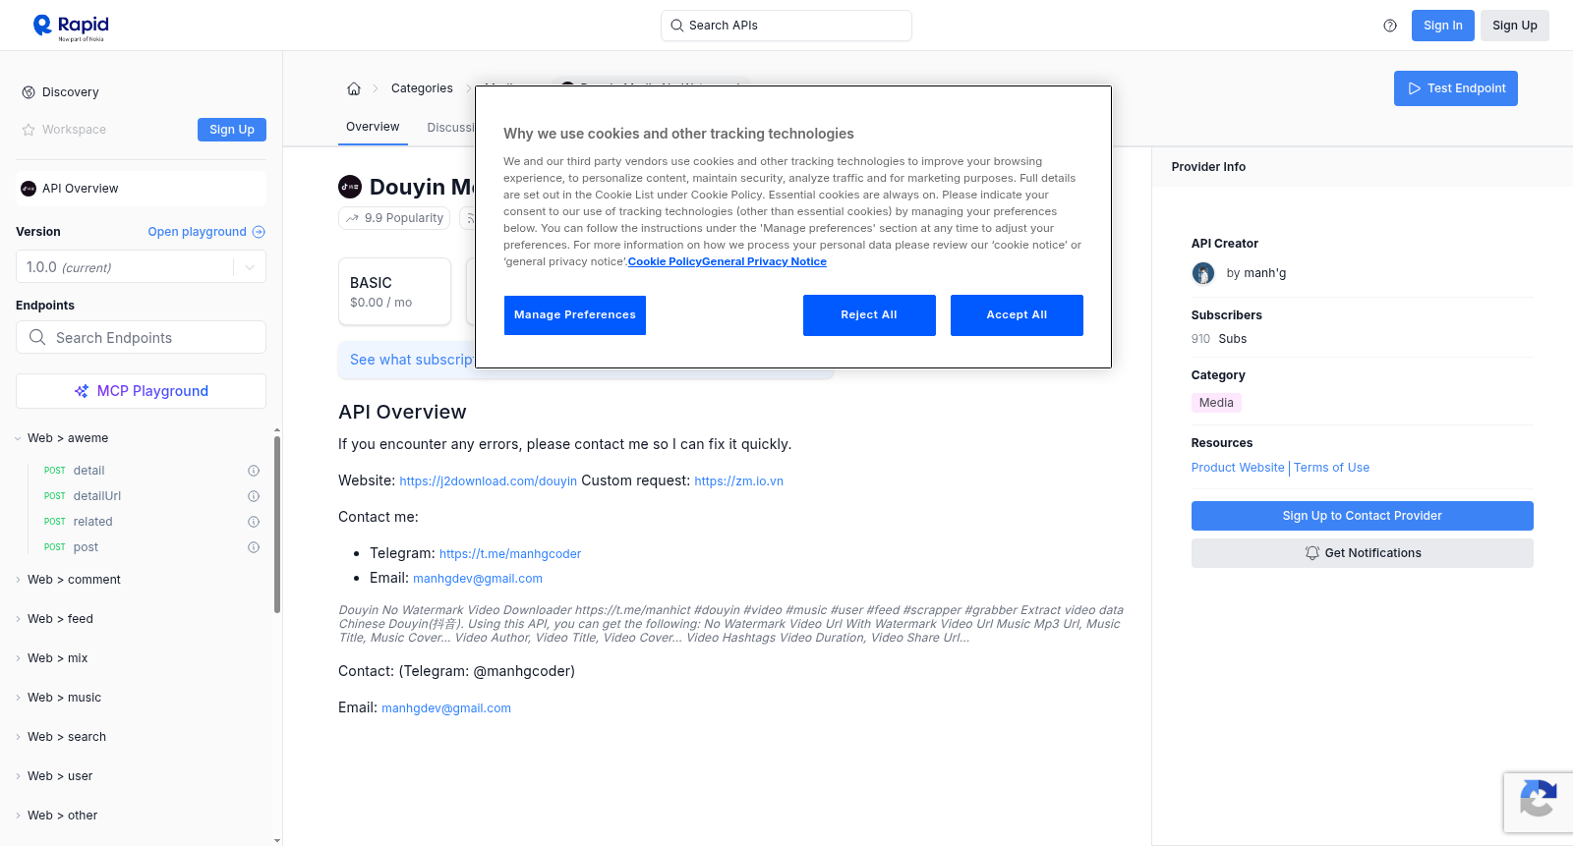Click info icon for detail endpoint
This screenshot has width=1573, height=846.
(x=254, y=471)
